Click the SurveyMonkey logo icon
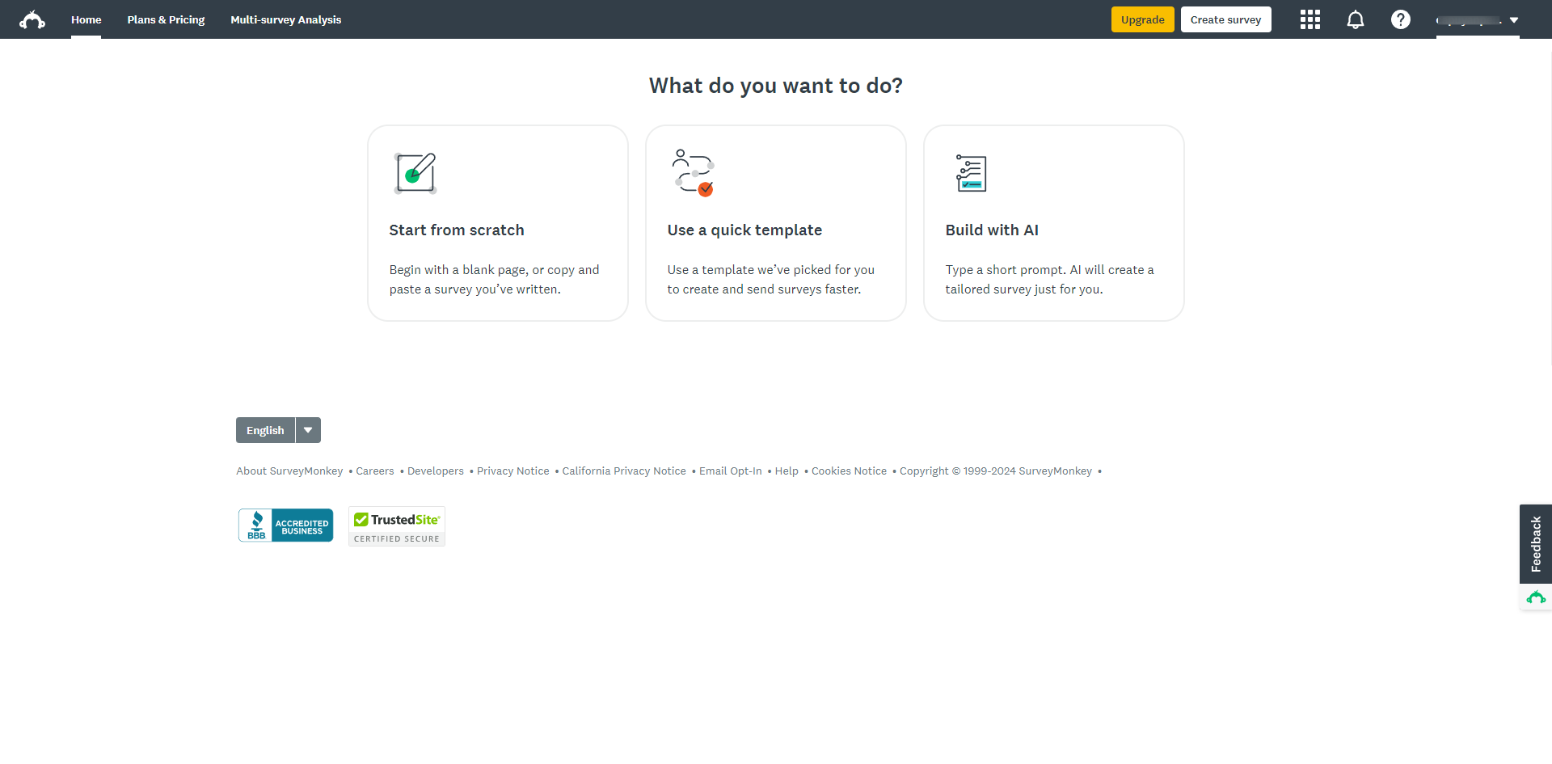 pos(32,19)
